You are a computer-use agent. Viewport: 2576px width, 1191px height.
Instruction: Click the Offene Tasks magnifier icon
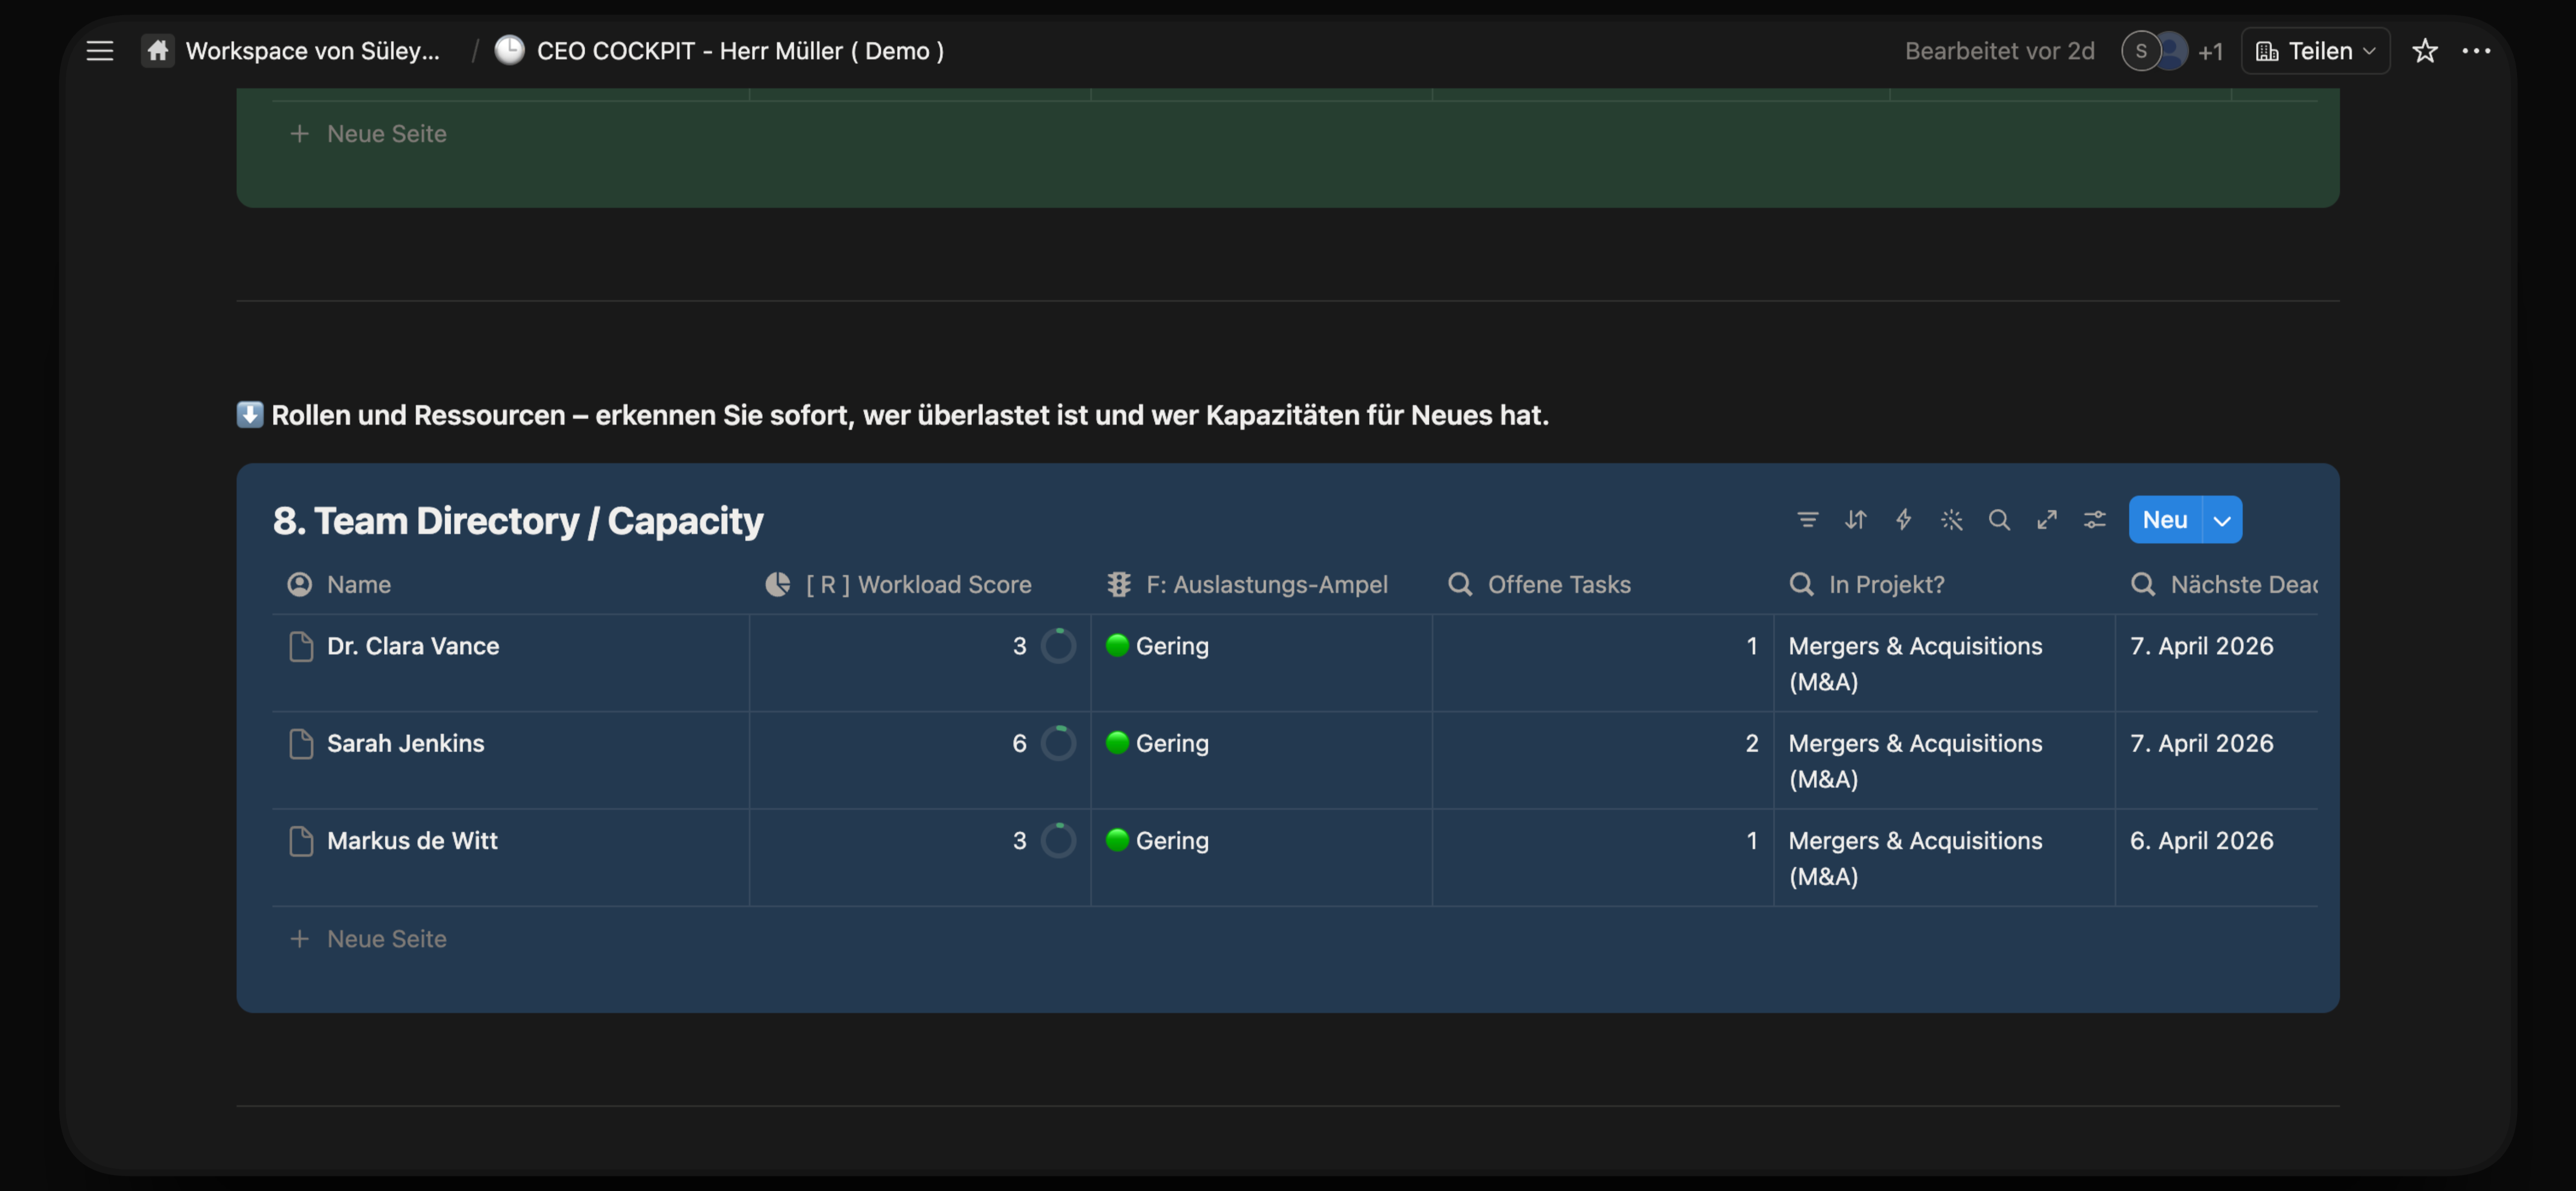click(x=1460, y=585)
